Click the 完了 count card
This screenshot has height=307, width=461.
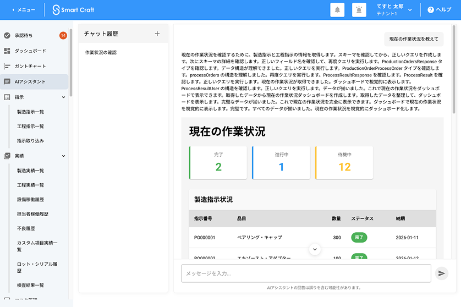(x=218, y=163)
